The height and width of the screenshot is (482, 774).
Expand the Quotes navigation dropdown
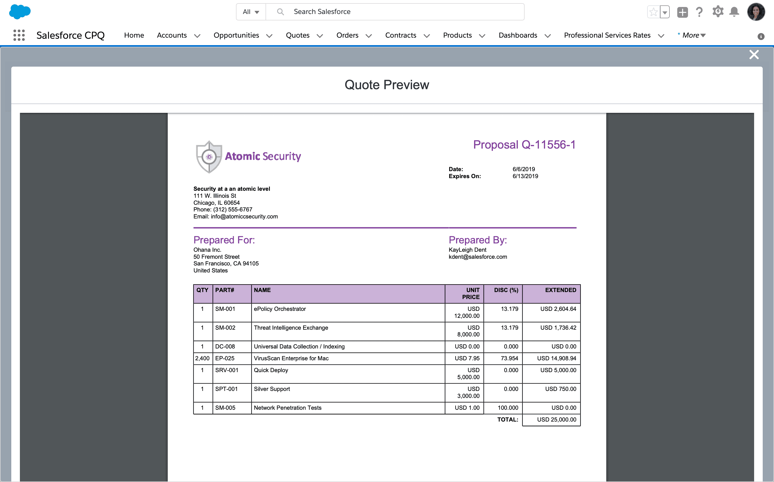319,35
